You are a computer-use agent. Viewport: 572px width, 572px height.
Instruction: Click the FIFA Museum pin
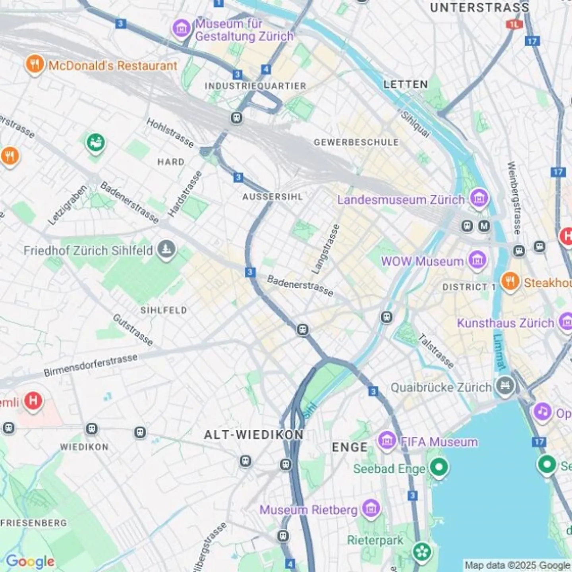(x=387, y=441)
